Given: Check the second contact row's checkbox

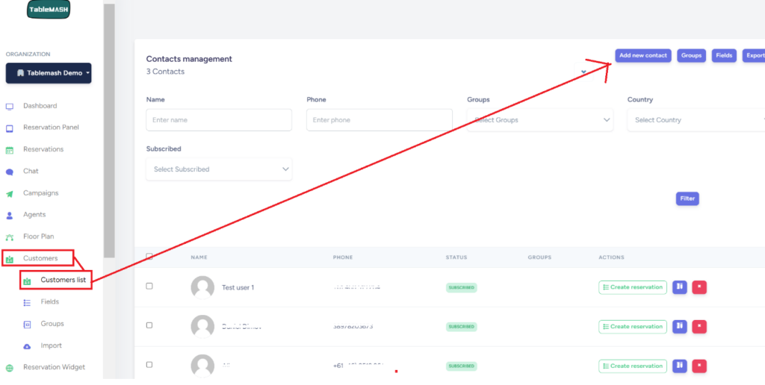Looking at the screenshot, I should [x=149, y=325].
